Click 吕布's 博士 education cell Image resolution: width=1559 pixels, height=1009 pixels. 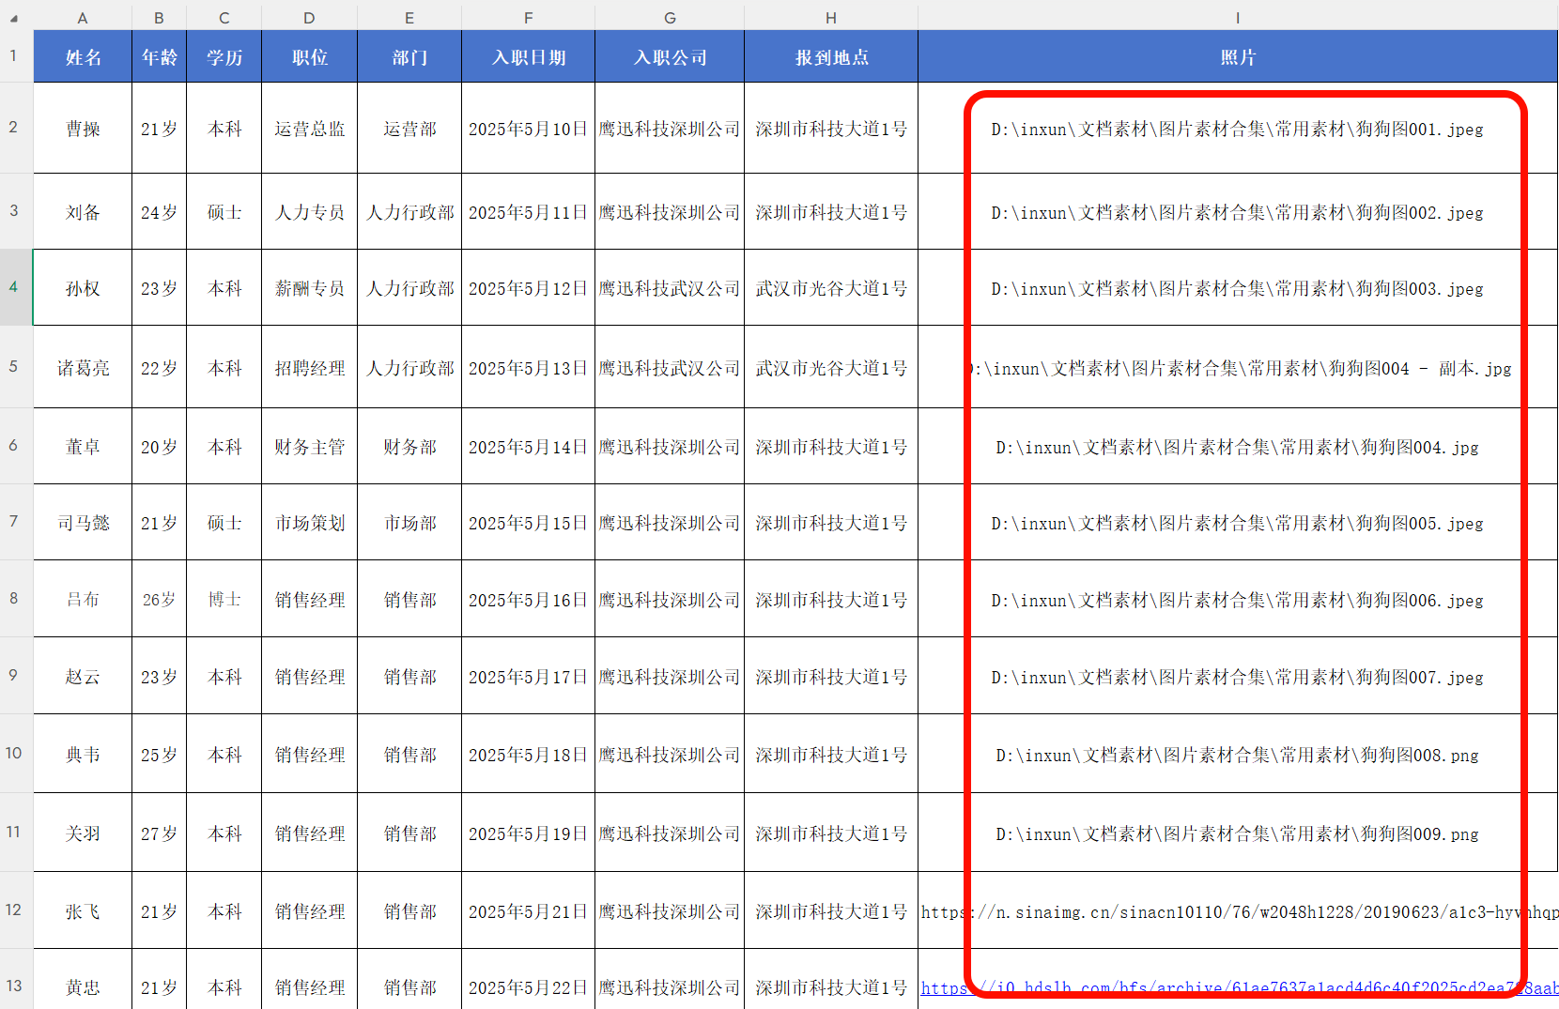click(224, 599)
